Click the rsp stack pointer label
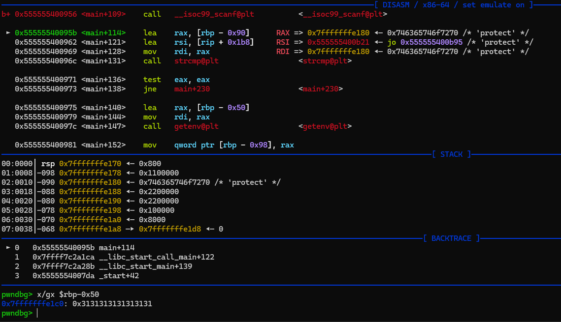 click(x=48, y=164)
